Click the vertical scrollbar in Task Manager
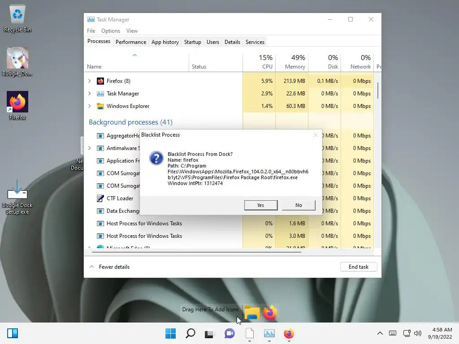459x344 pixels. pos(377,90)
